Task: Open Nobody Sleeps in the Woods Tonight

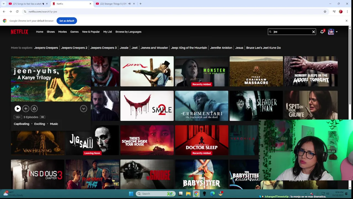Action: [311, 71]
